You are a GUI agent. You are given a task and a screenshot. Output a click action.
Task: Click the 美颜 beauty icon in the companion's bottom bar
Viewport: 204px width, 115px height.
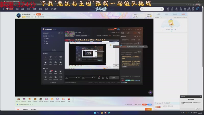[99, 78]
